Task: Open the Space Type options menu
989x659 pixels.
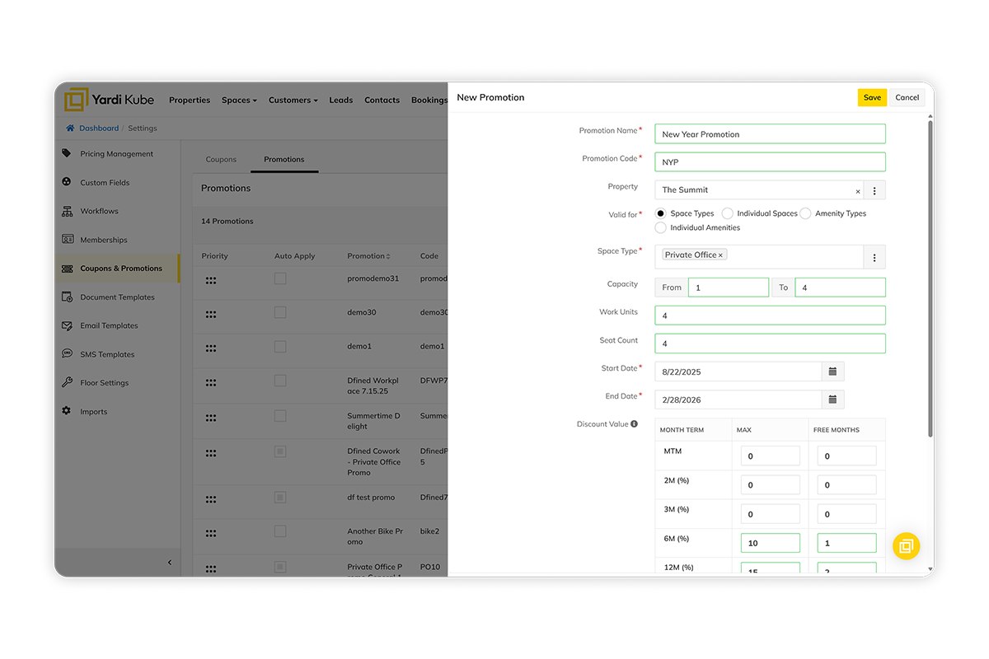Action: [874, 258]
